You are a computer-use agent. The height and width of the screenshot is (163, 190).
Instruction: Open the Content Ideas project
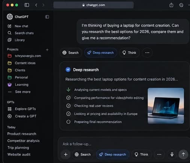click(x=21, y=63)
